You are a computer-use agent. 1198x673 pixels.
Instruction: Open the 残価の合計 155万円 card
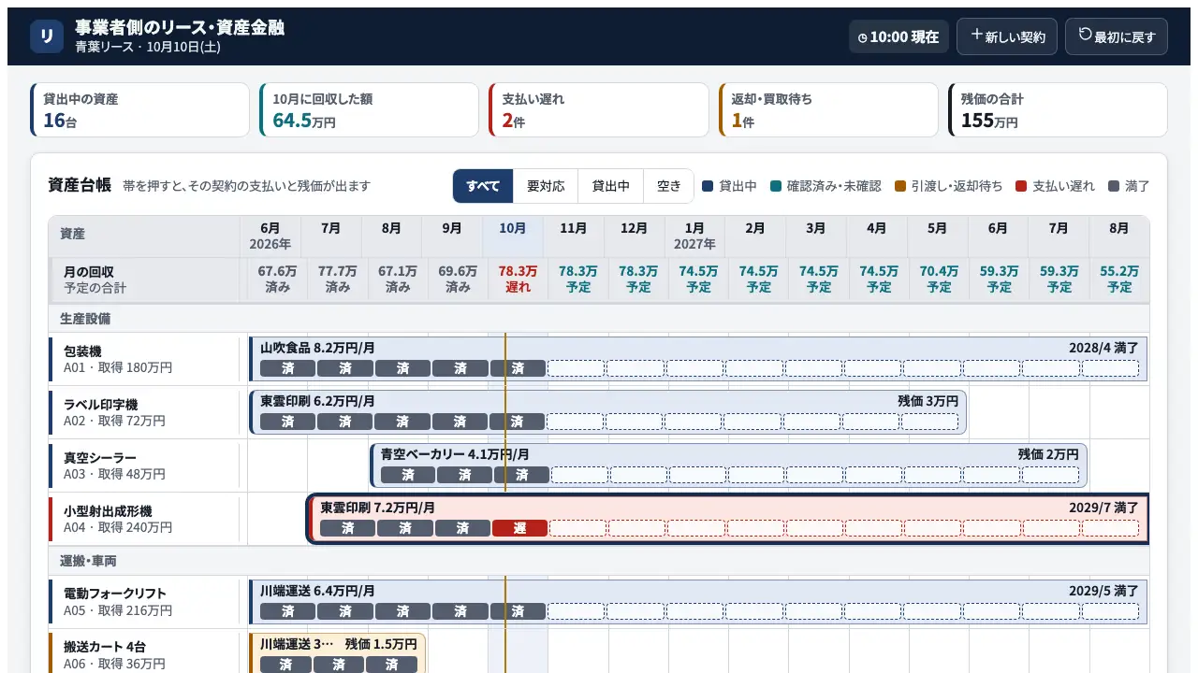[1058, 109]
